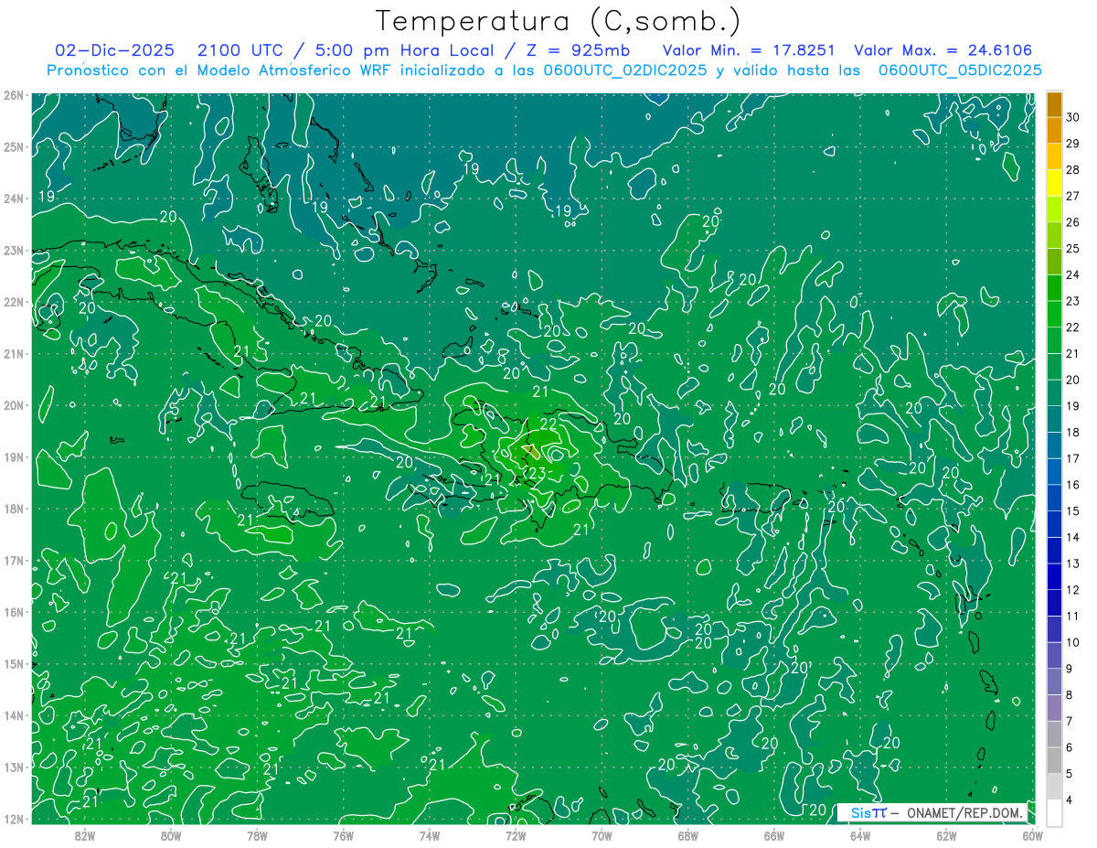This screenshot has height=848, width=1097.
Task: Click the "Sis" logo text in credit box
Action: (861, 813)
